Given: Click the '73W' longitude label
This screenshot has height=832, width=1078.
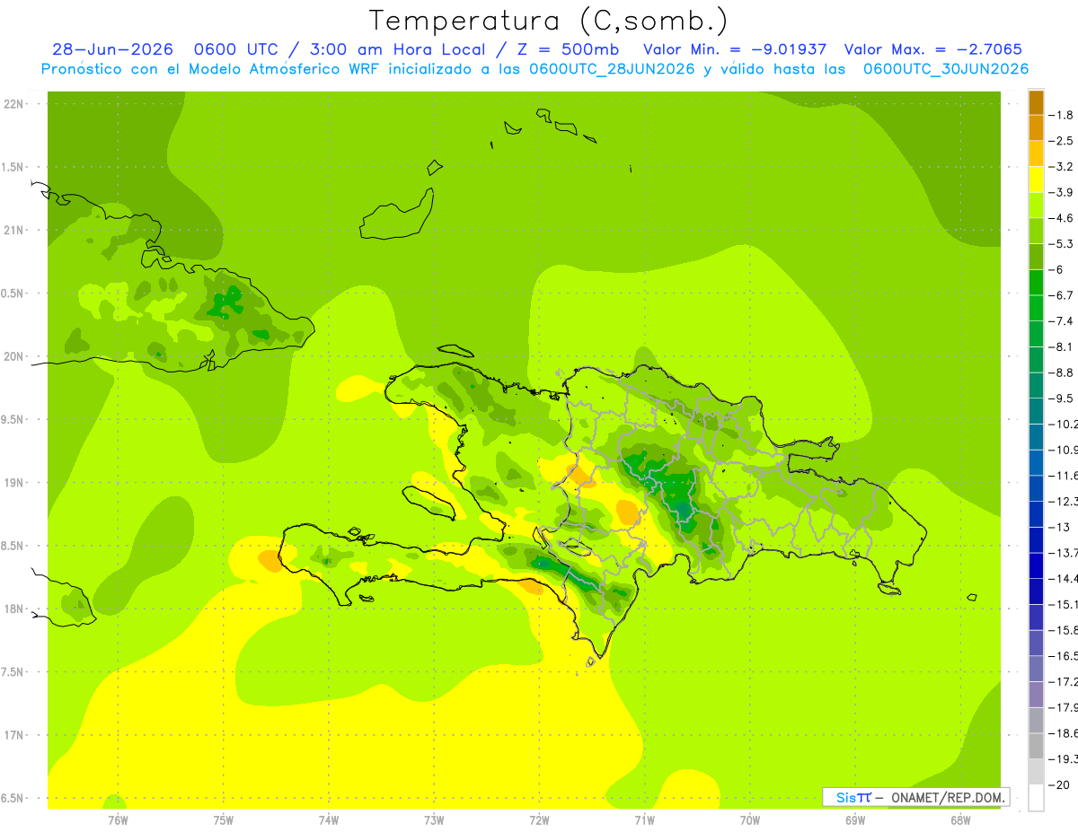Looking at the screenshot, I should point(434,819).
